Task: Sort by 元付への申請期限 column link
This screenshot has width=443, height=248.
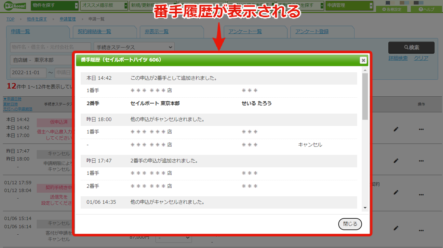Action: (x=18, y=109)
